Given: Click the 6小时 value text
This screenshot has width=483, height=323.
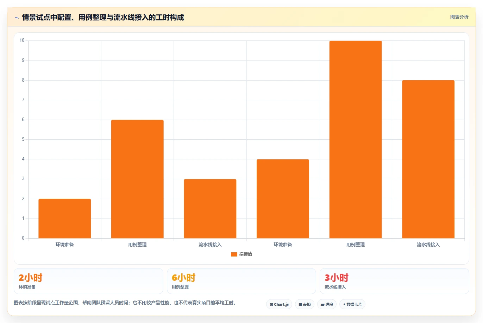Looking at the screenshot, I should point(183,278).
